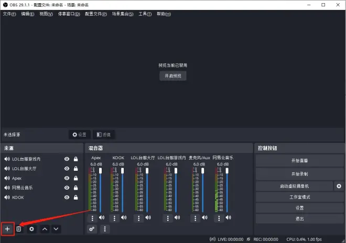This screenshot has height=243, width=346.
Task: Hide the LOL台服游戏内 source
Action: [x=67, y=159]
